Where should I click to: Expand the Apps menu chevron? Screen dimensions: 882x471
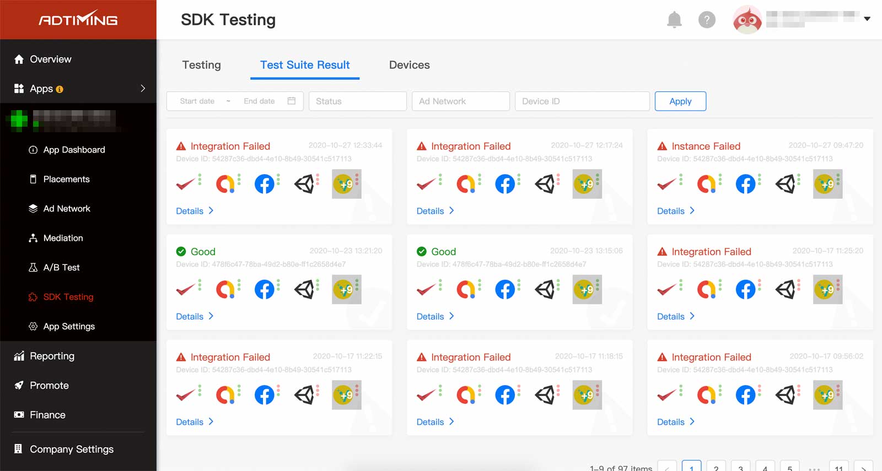tap(143, 88)
